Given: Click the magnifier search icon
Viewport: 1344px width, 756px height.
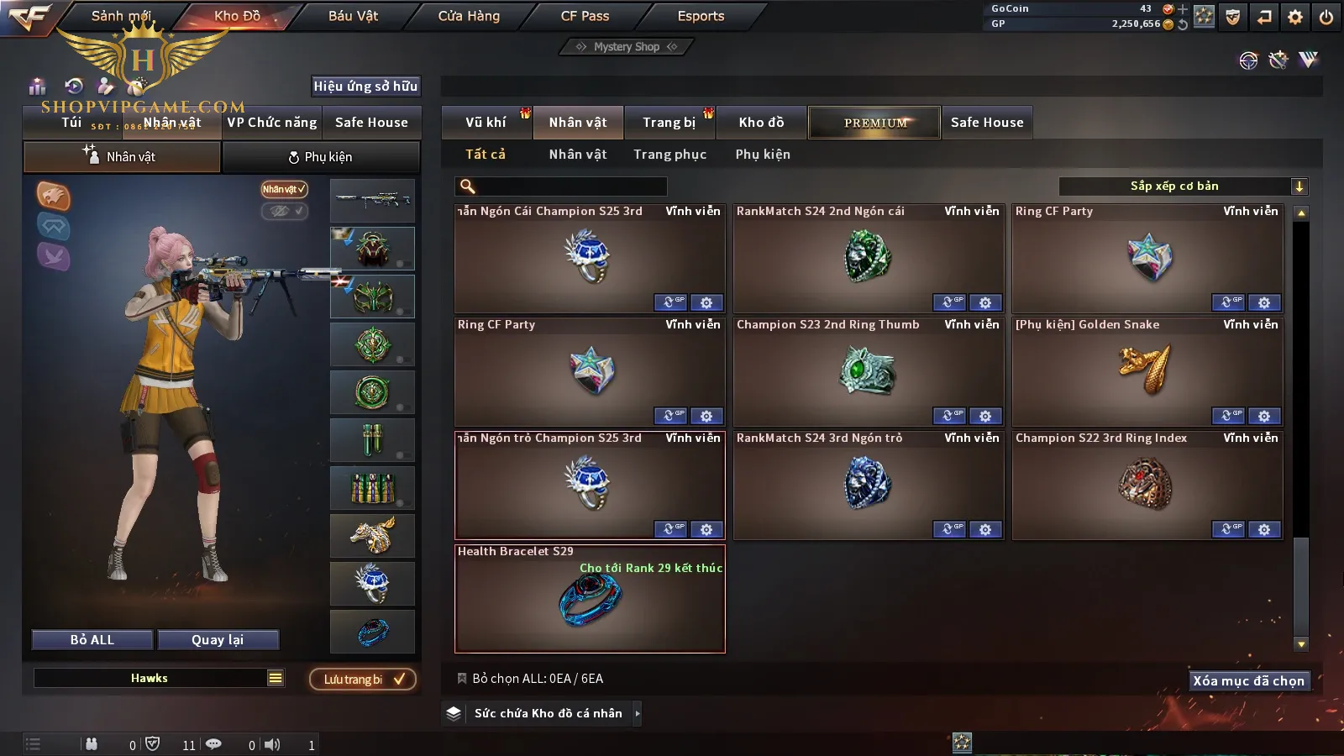Looking at the screenshot, I should [468, 186].
